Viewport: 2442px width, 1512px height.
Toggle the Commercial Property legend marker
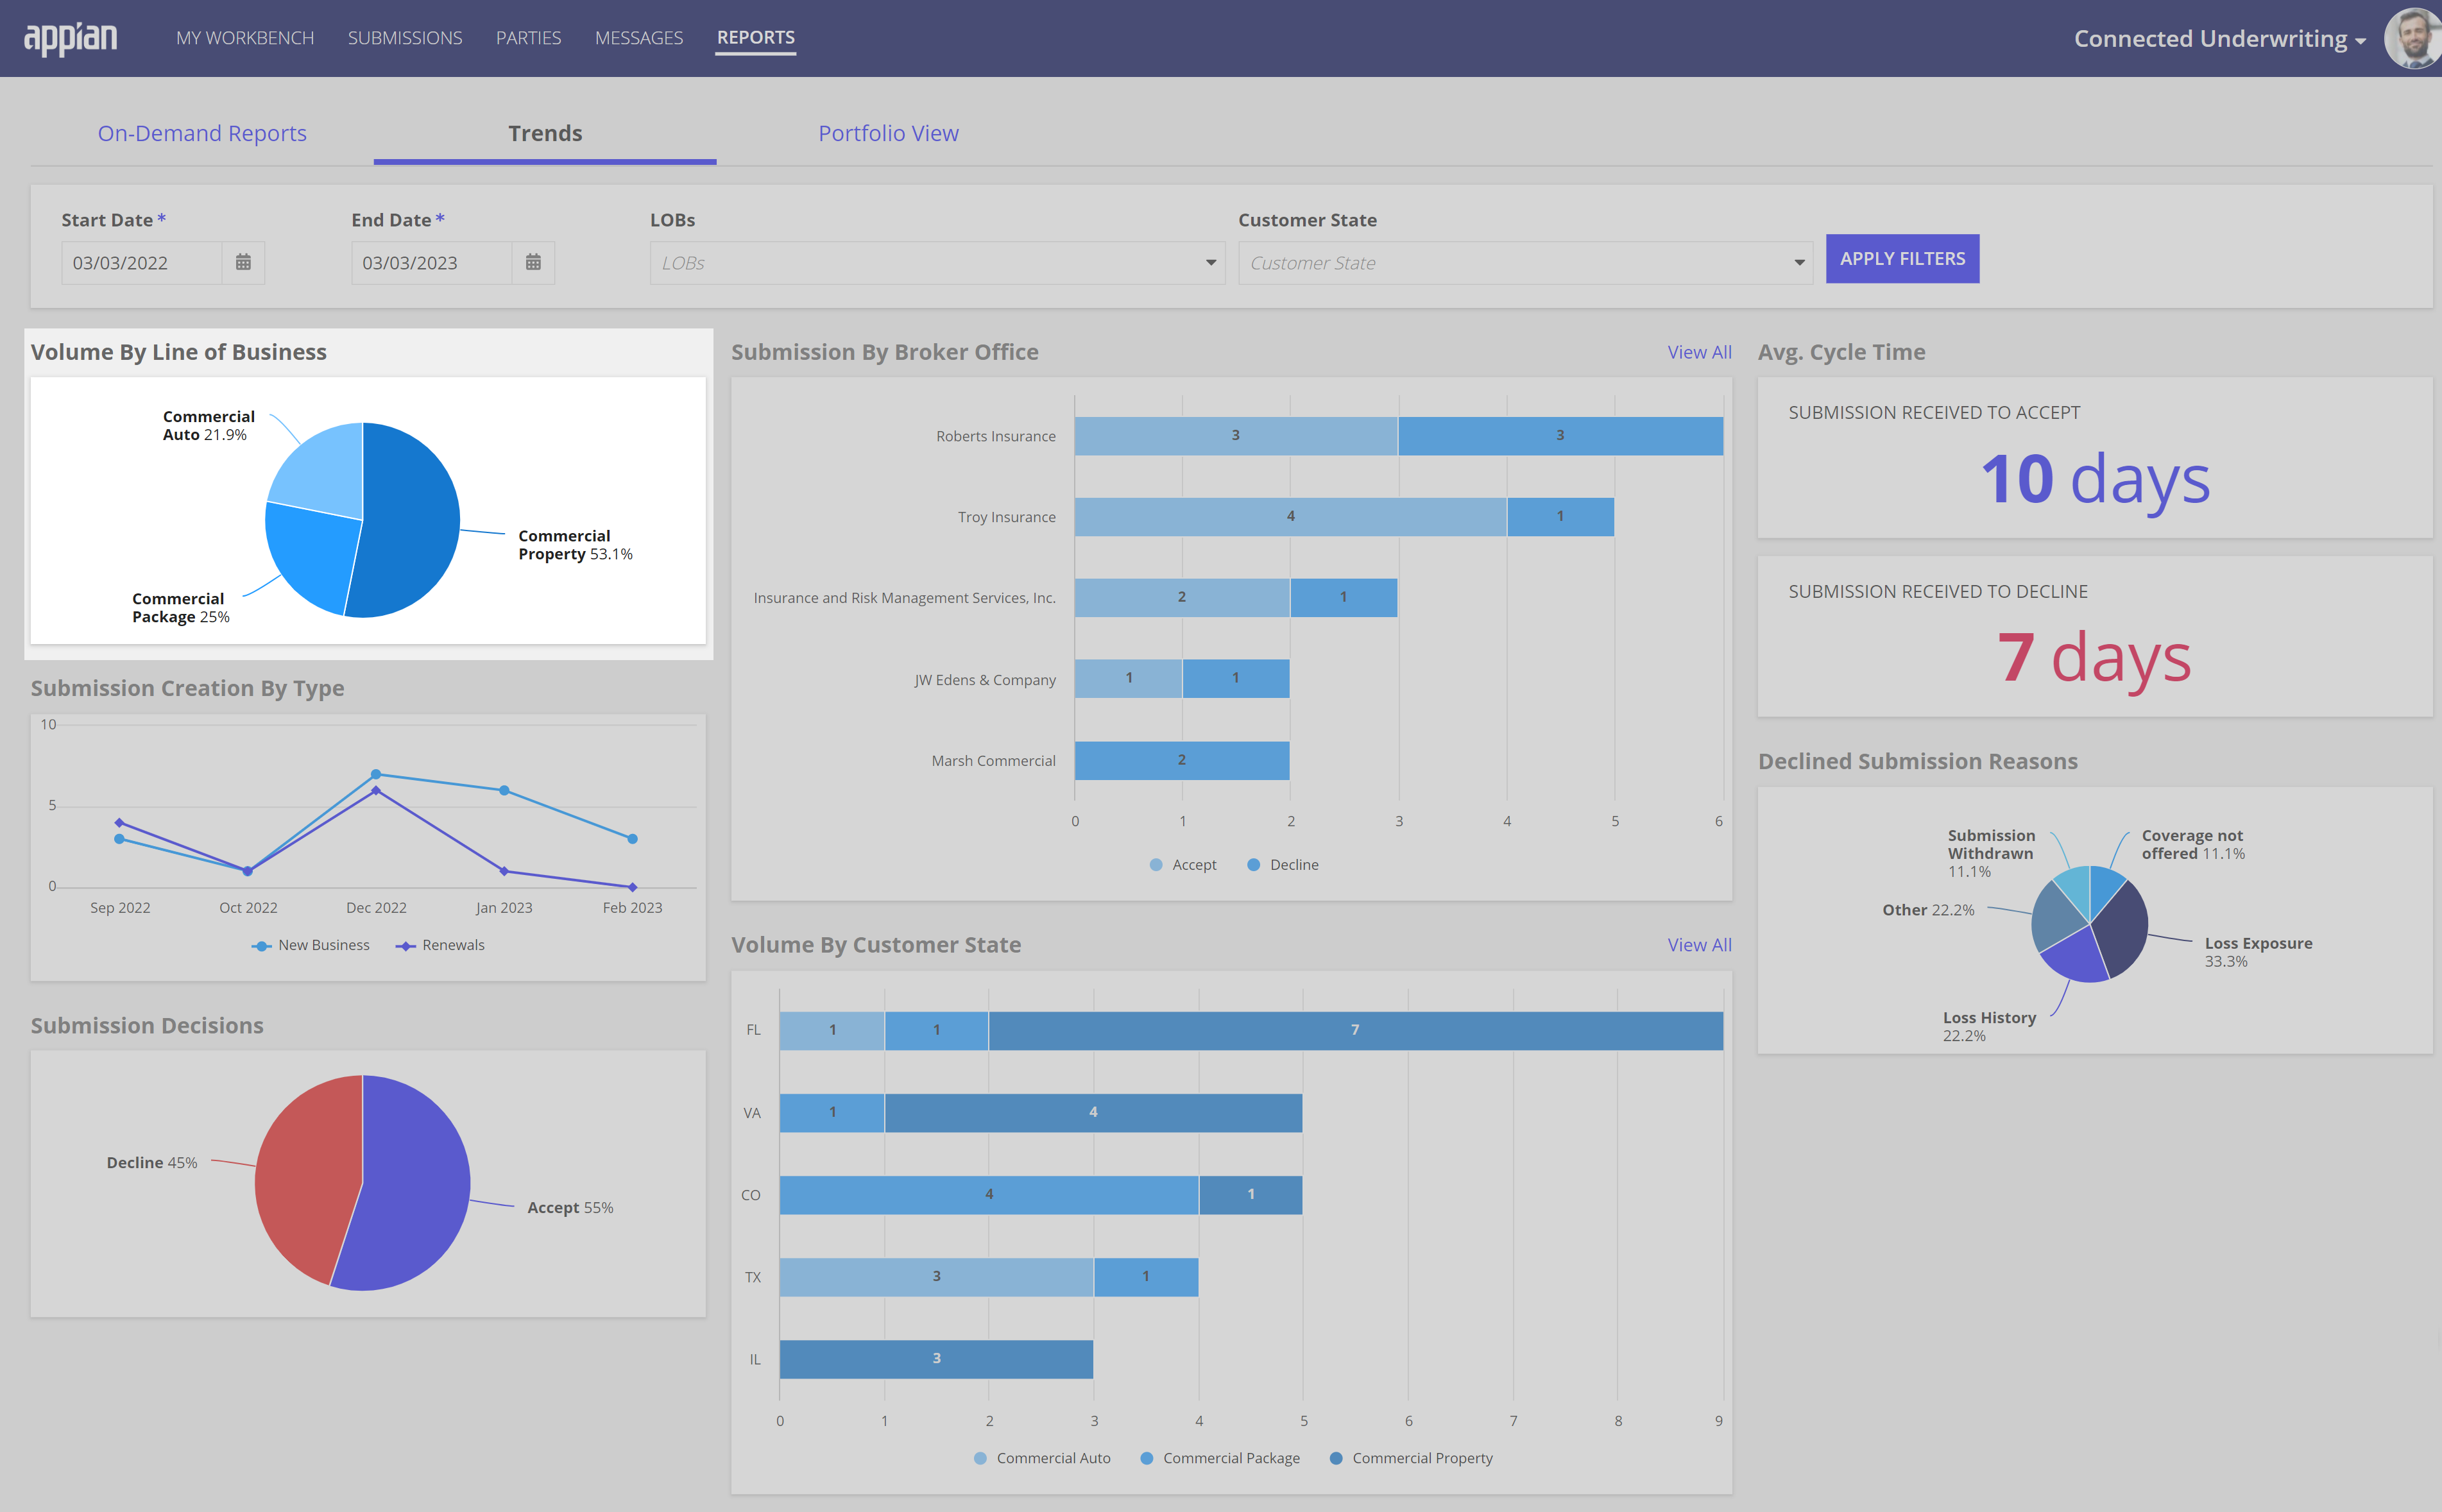(1336, 1458)
